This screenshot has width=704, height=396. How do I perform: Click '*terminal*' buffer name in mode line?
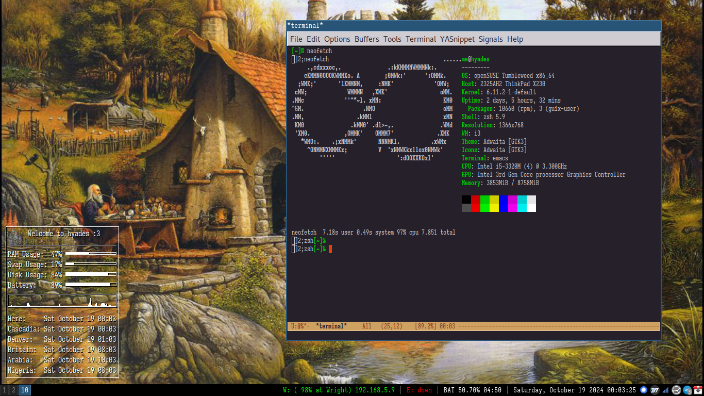[x=331, y=326]
